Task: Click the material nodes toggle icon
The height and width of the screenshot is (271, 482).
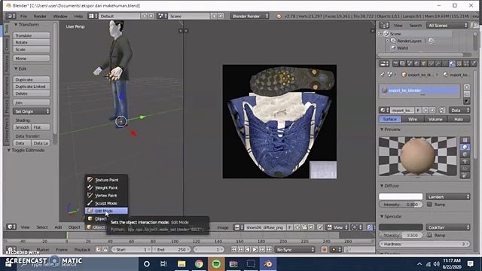Action: [442, 110]
